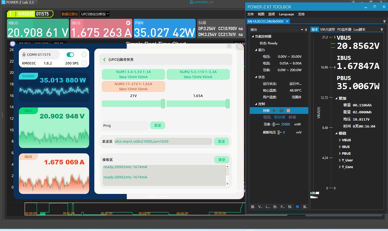
Task: Open the UFCS协议分析仪 dropdown
Action: [x=95, y=14]
